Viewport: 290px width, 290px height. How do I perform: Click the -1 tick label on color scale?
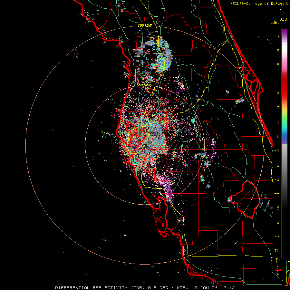coord(277,151)
